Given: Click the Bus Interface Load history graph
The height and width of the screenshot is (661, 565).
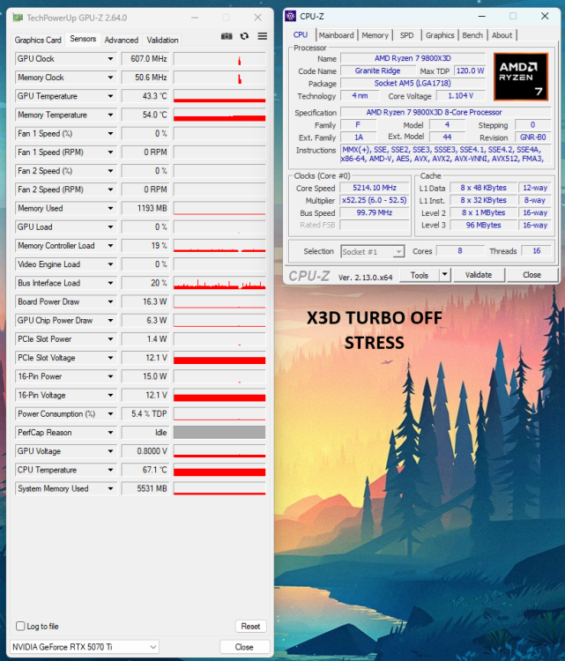Looking at the screenshot, I should coord(219,283).
